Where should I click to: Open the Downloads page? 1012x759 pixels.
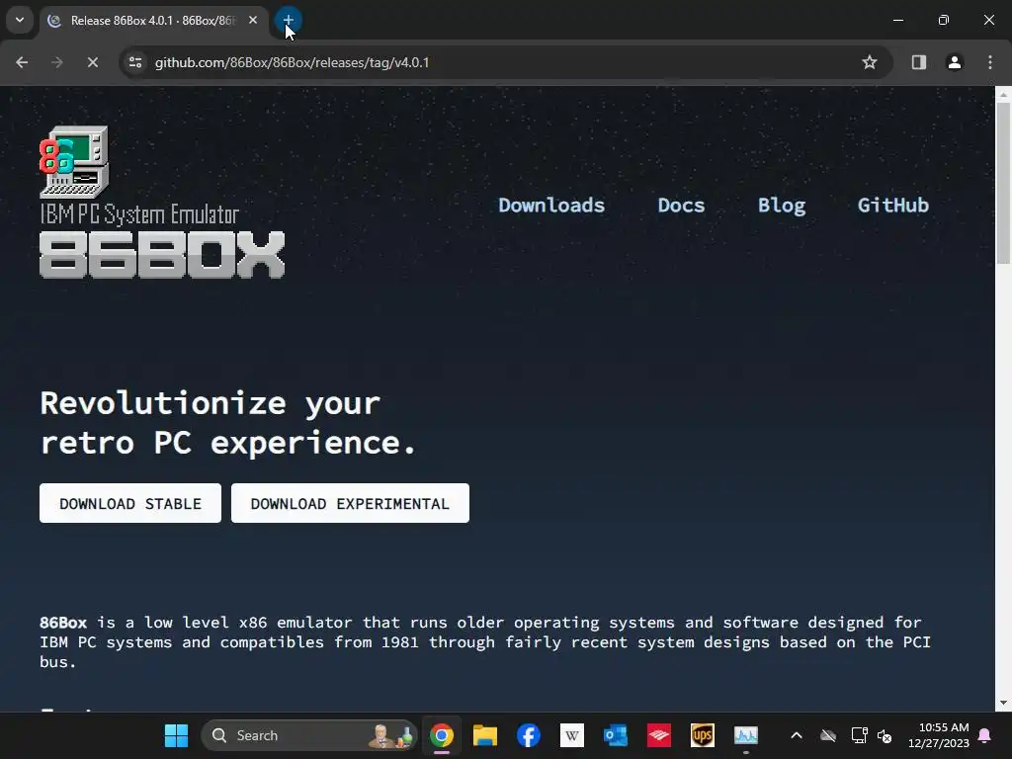coord(551,206)
